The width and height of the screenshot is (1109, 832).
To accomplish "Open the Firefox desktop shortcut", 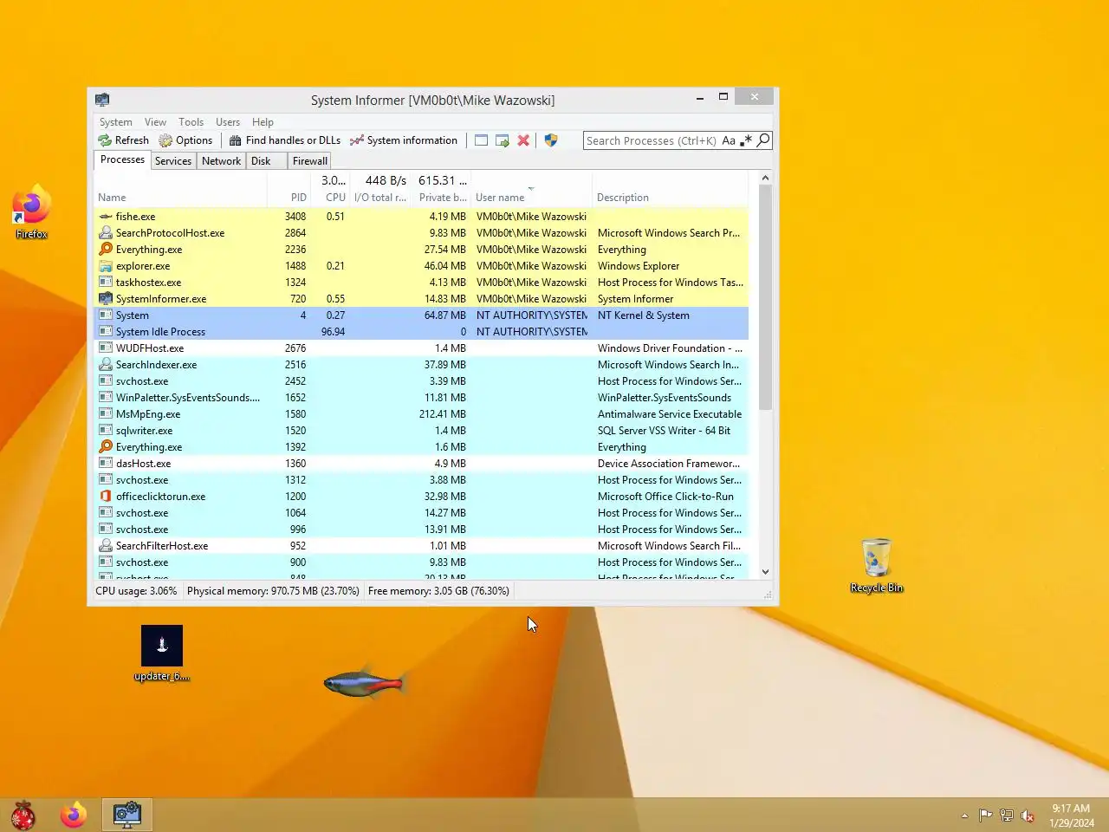I will [31, 212].
